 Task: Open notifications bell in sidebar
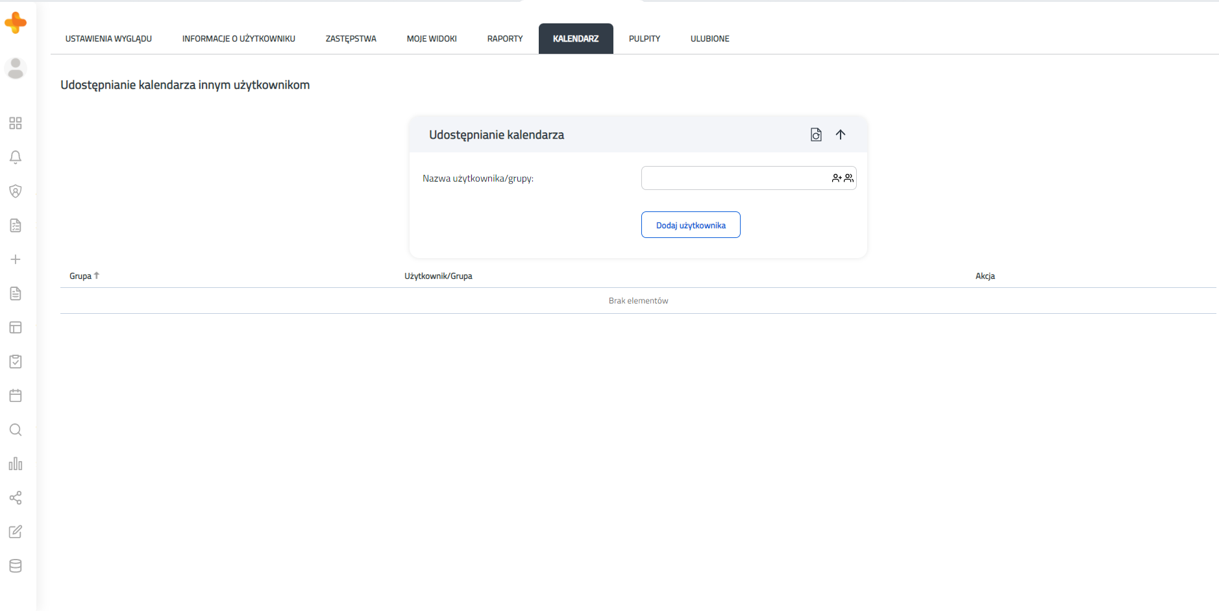[x=16, y=157]
